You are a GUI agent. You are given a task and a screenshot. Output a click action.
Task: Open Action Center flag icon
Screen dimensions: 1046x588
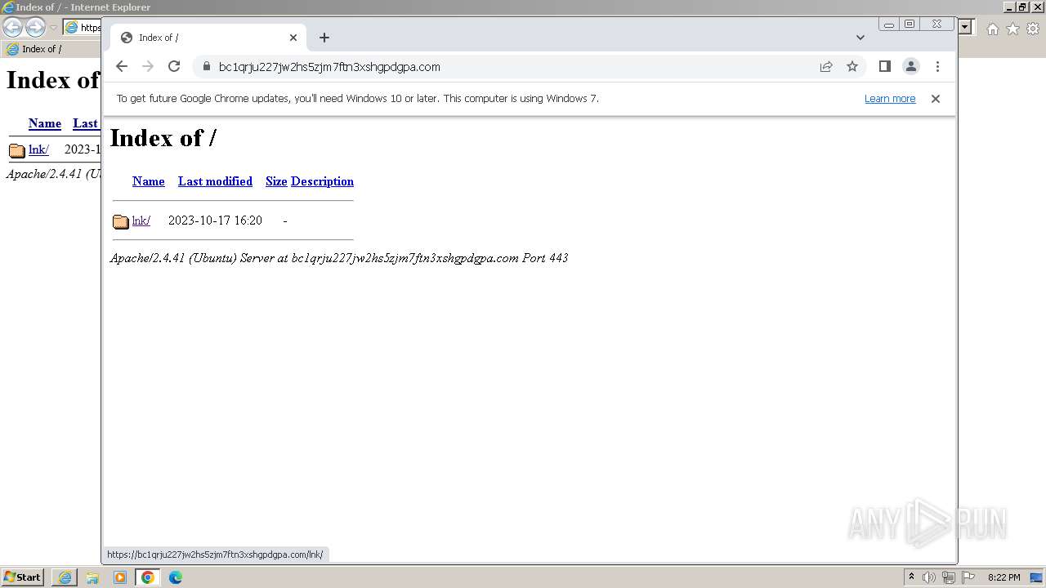968,577
